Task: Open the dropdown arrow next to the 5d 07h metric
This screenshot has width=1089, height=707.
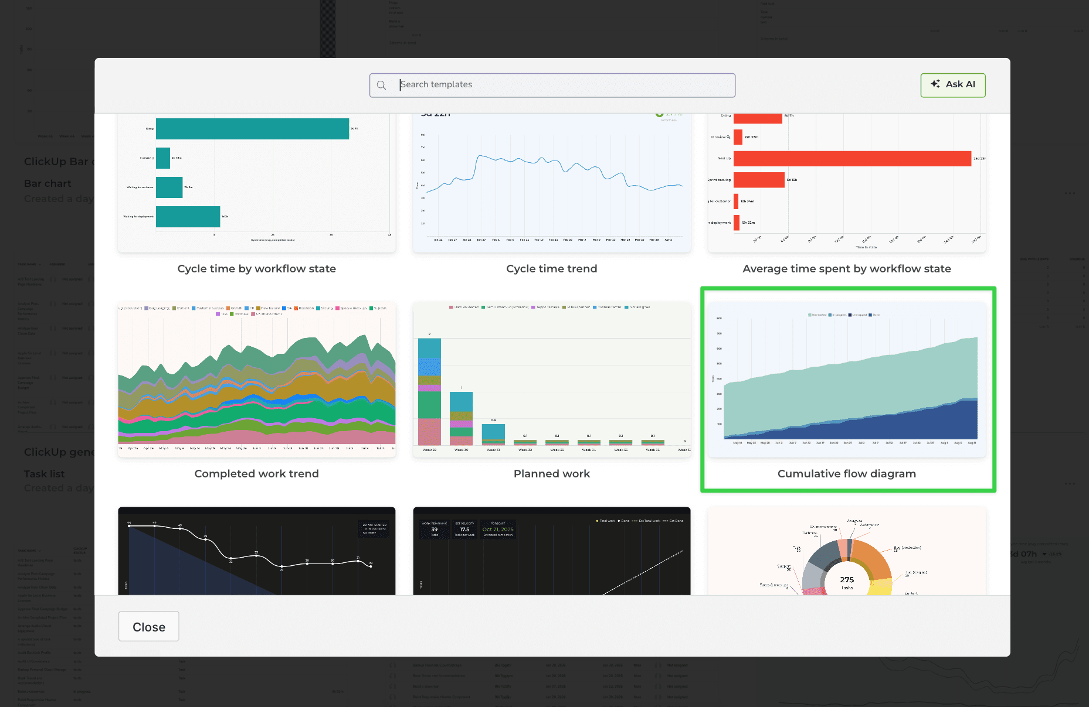Action: pyautogui.click(x=1044, y=554)
